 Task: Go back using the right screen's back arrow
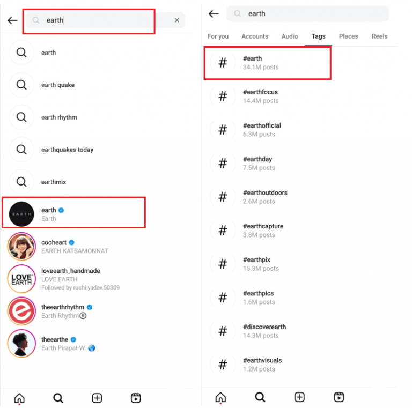[x=214, y=14]
